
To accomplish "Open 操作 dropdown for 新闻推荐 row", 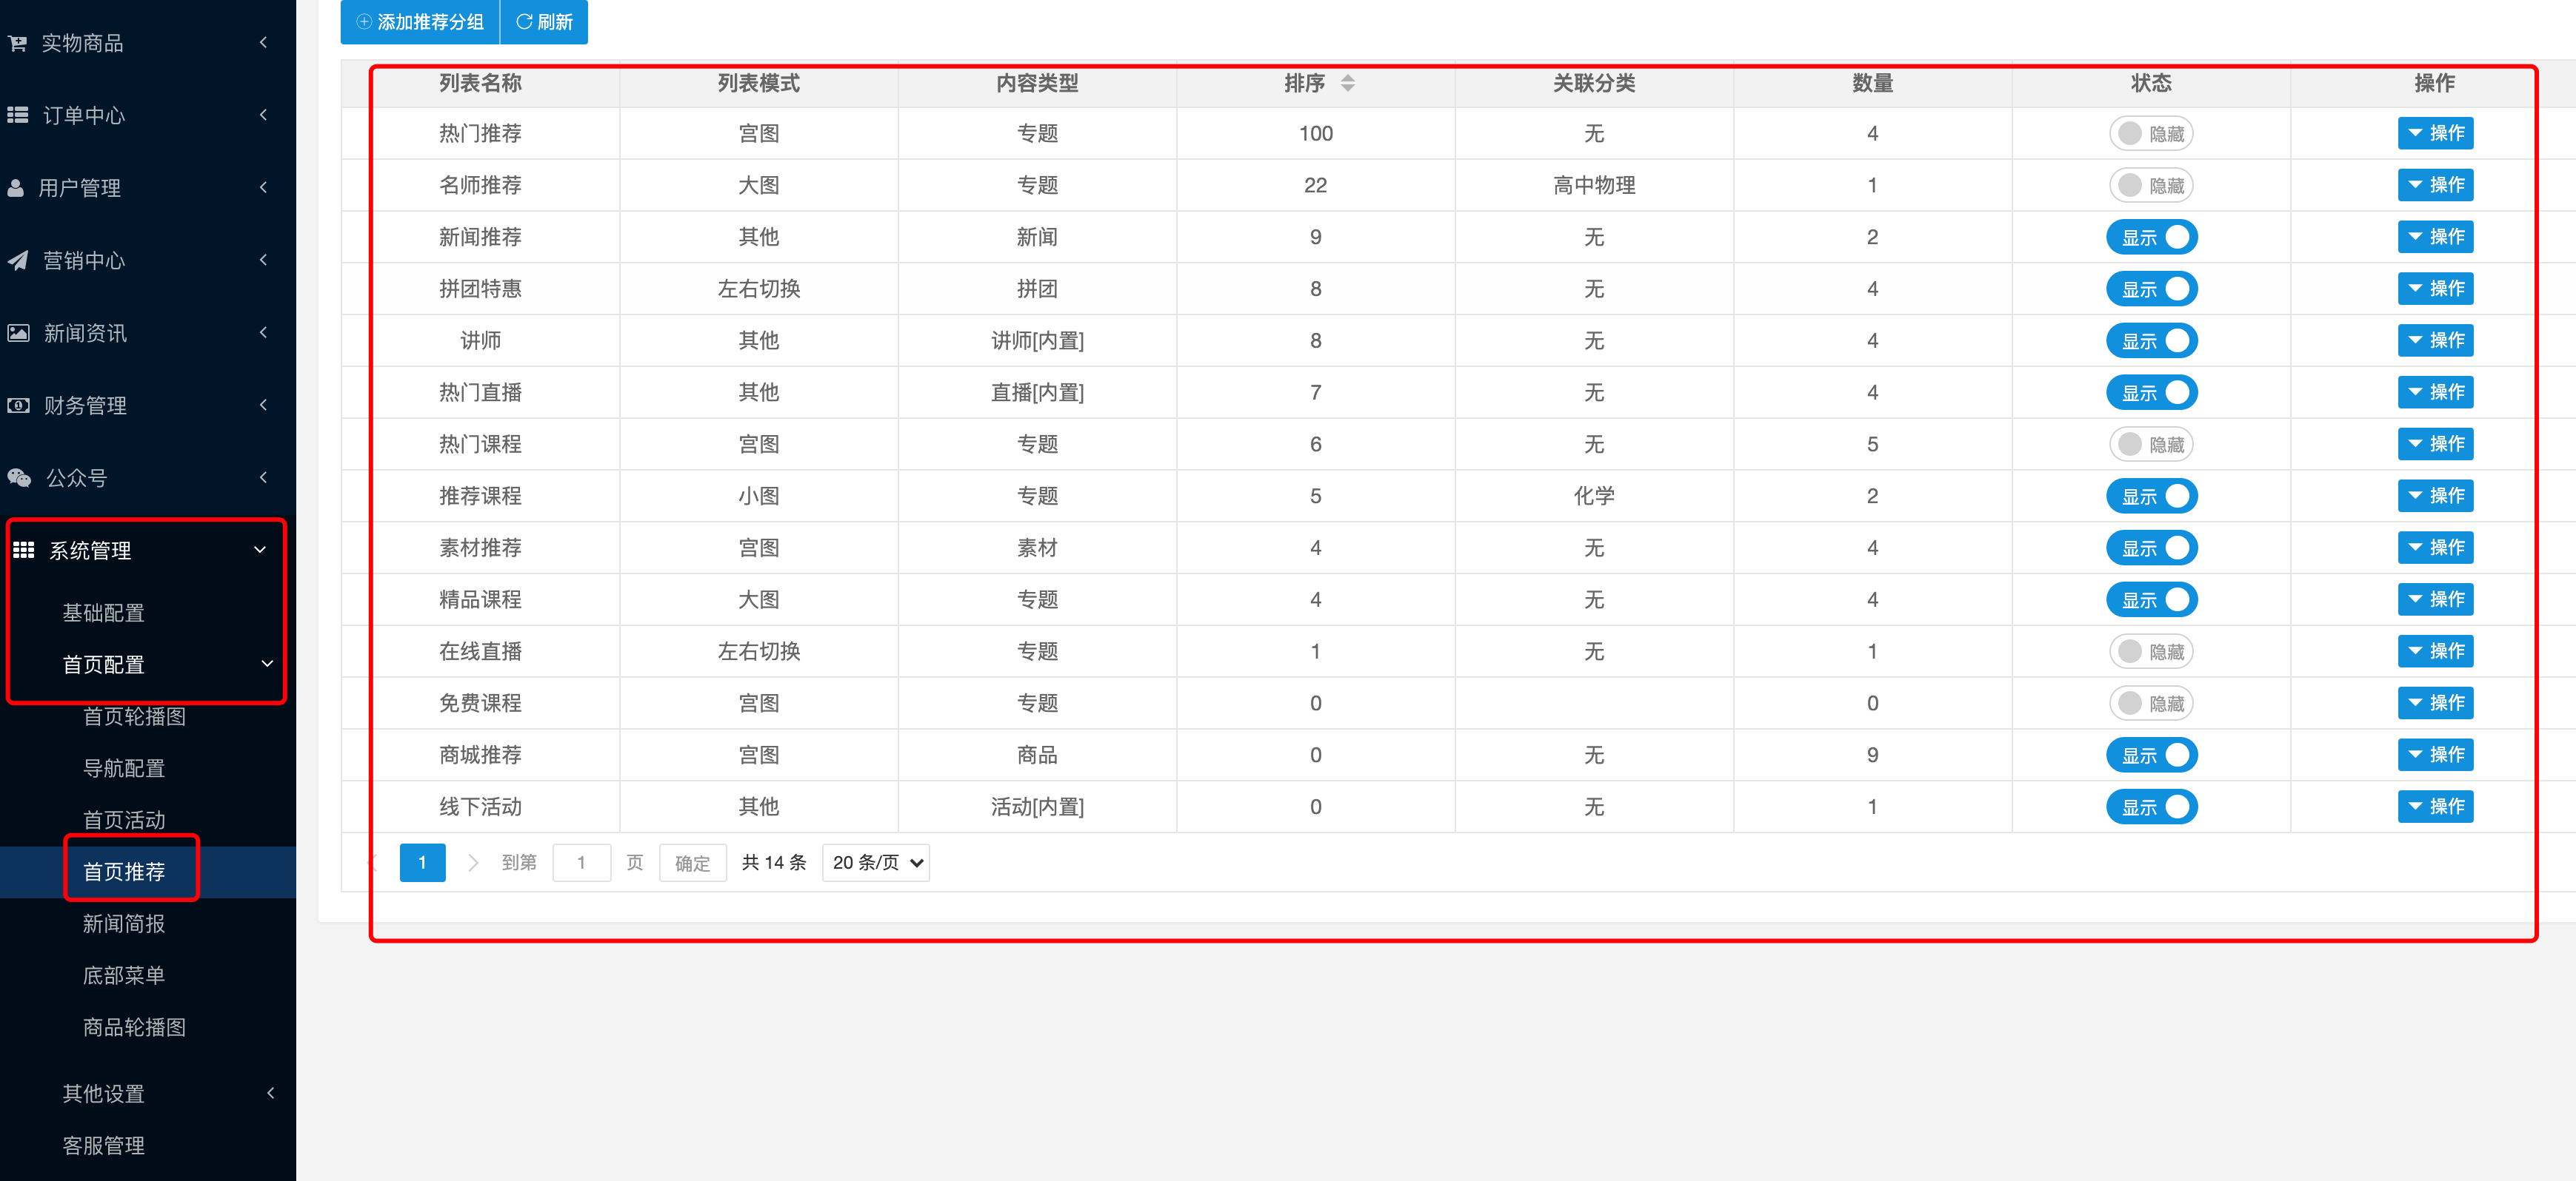I will pos(2435,237).
